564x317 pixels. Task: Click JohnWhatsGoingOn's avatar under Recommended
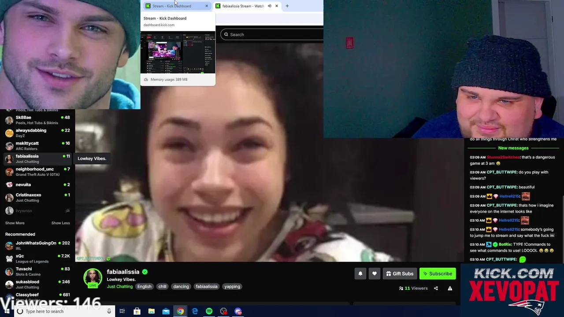pyautogui.click(x=9, y=246)
